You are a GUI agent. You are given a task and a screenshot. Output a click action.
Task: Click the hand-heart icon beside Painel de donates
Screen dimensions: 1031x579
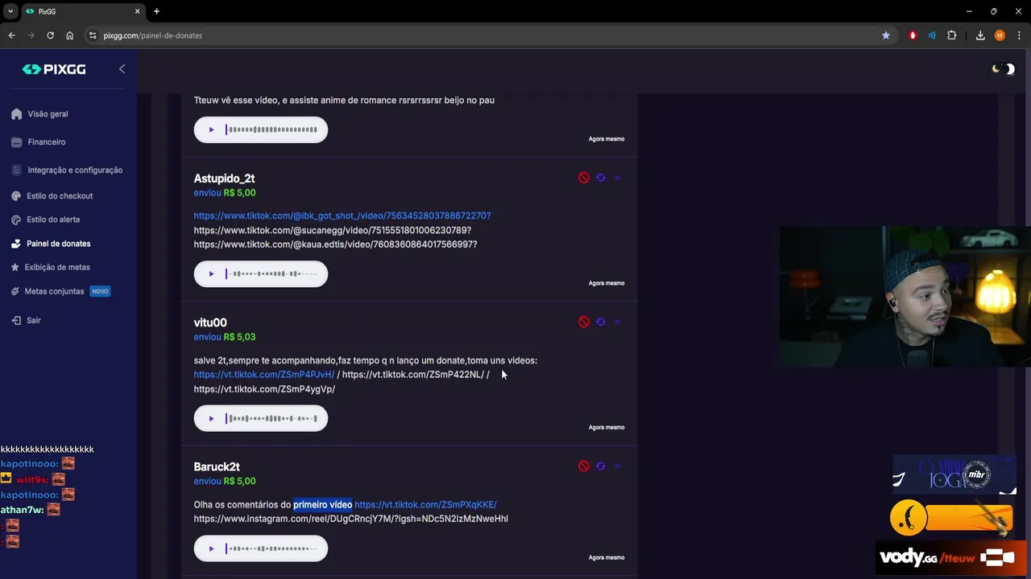pyautogui.click(x=16, y=244)
